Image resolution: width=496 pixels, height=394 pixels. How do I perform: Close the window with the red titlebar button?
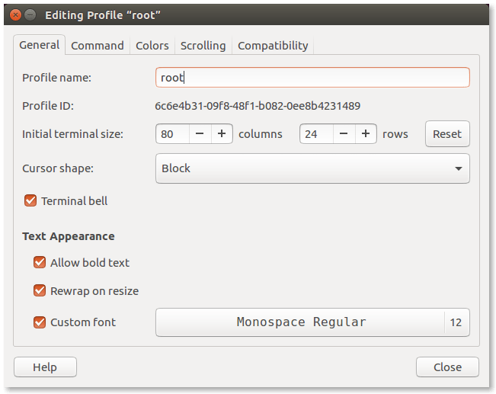(x=15, y=15)
